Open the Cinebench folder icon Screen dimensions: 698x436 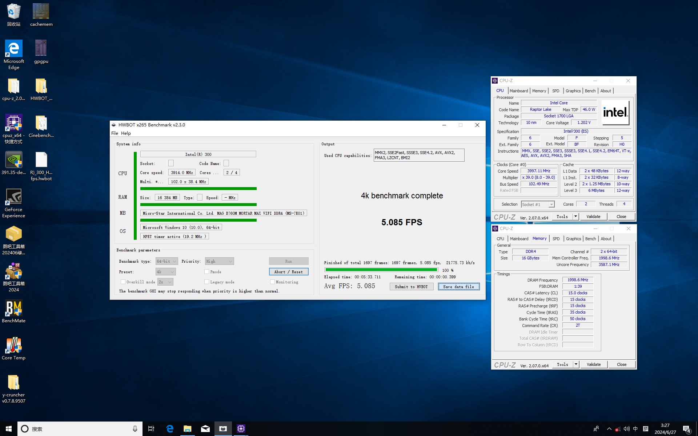click(x=41, y=126)
